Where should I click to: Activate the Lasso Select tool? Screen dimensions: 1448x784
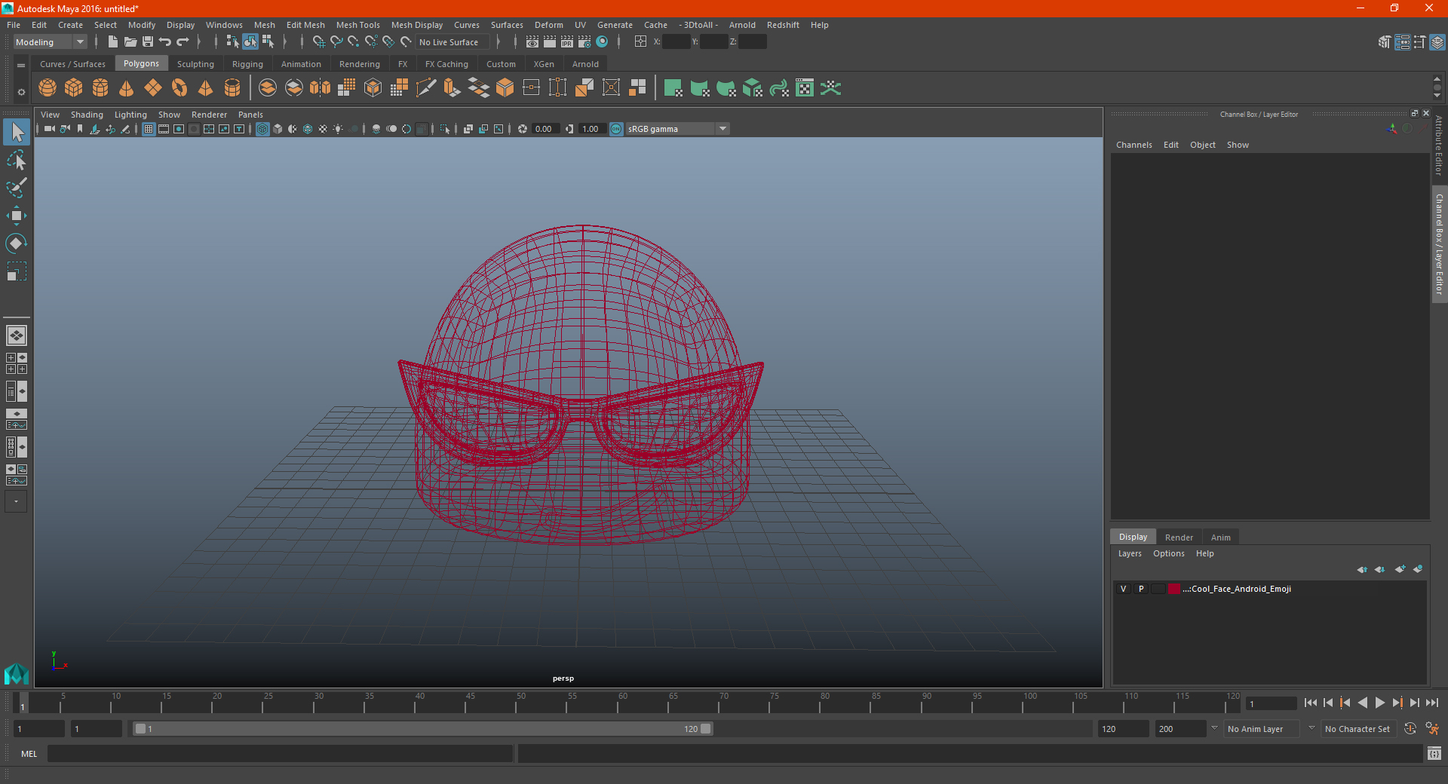(17, 161)
